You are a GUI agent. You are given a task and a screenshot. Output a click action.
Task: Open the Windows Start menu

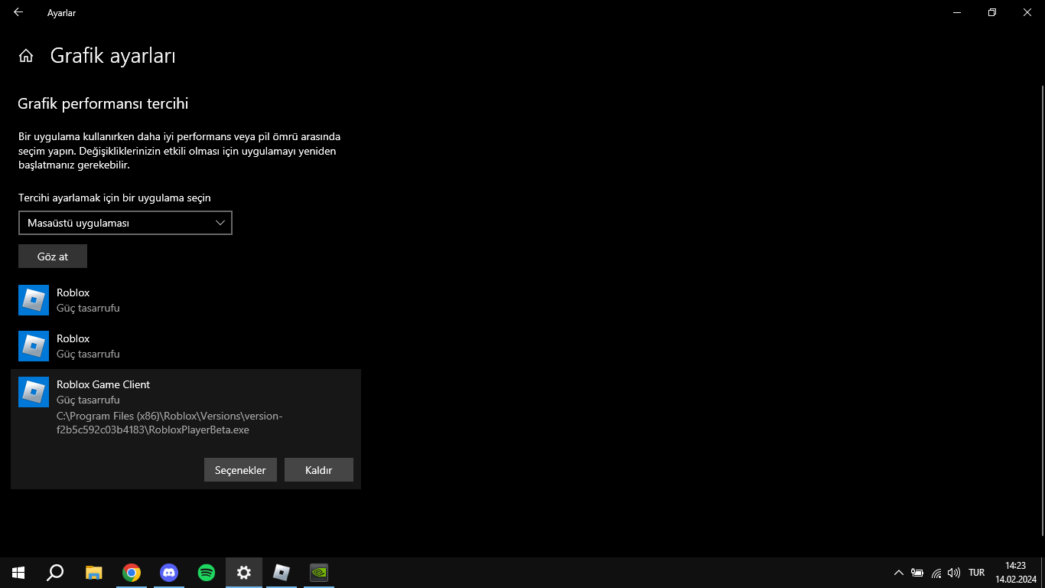tap(18, 573)
